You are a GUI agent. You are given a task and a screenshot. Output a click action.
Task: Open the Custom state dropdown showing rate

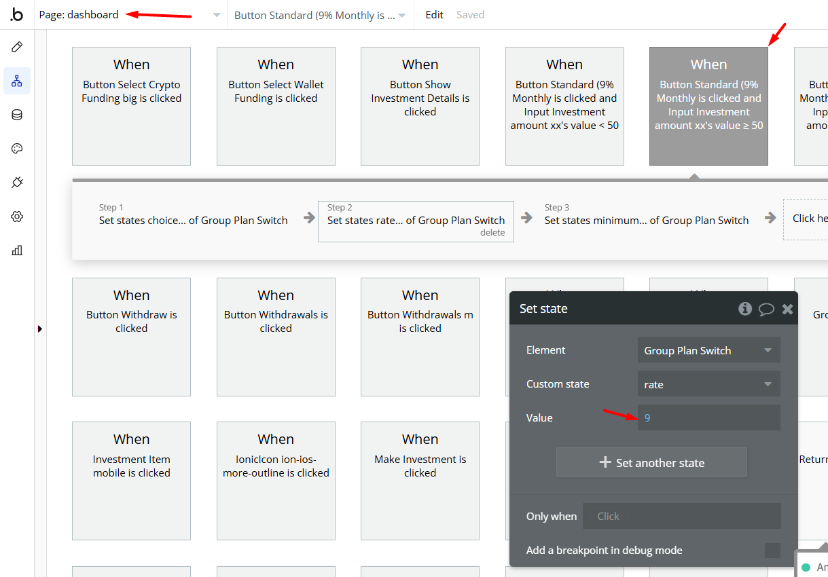(708, 384)
